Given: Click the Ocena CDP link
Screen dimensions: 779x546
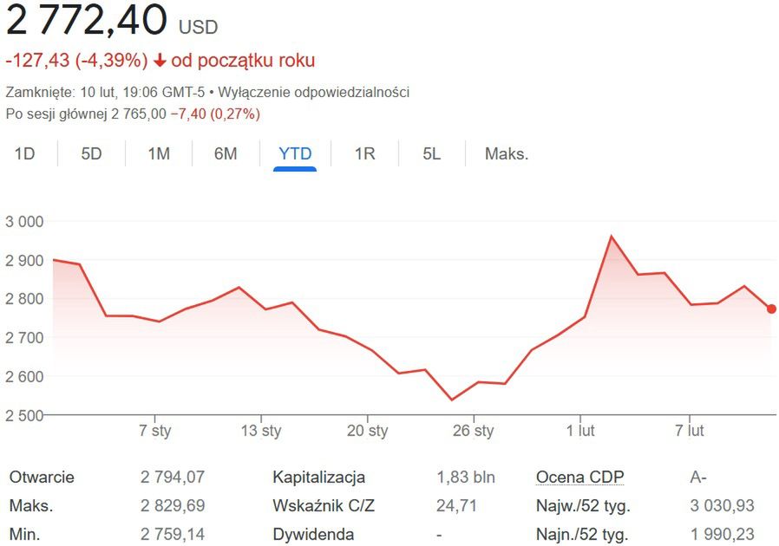Looking at the screenshot, I should pos(579,477).
